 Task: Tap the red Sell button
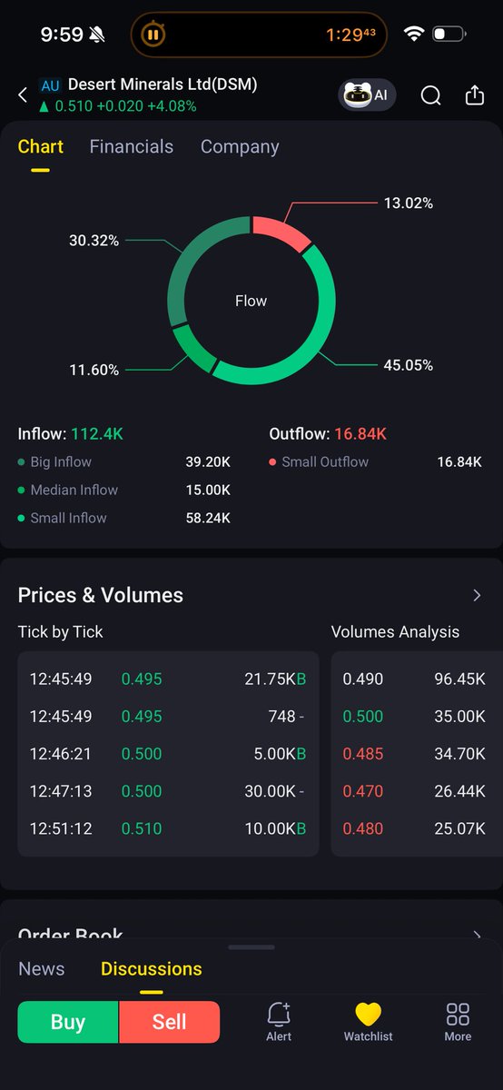(x=170, y=1022)
